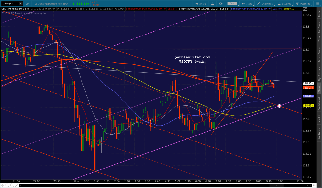Open the USD/JPY symbol dropdown arrow
The width and height of the screenshot is (322, 188).
coord(20,3)
